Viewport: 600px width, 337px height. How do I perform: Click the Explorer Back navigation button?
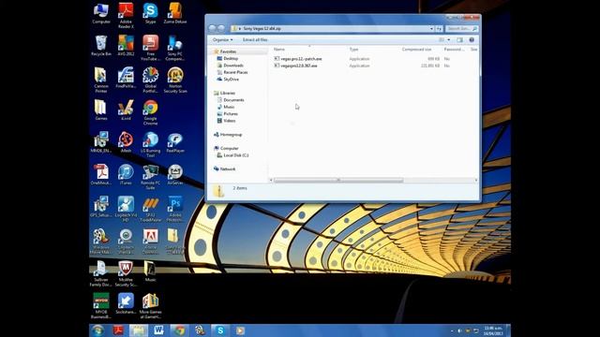[x=213, y=29]
